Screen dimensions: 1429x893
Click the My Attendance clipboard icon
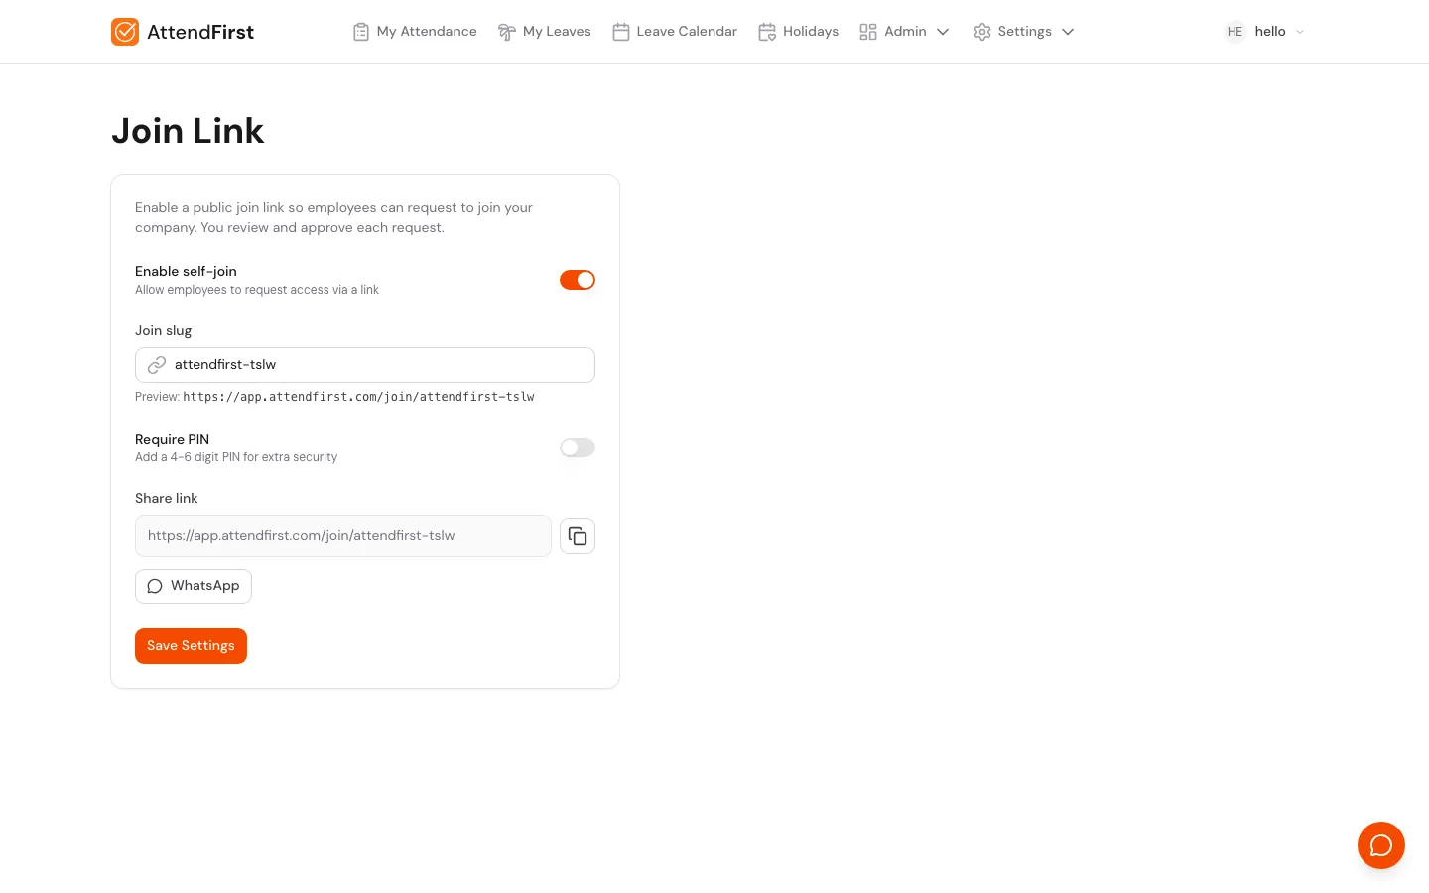tap(361, 32)
